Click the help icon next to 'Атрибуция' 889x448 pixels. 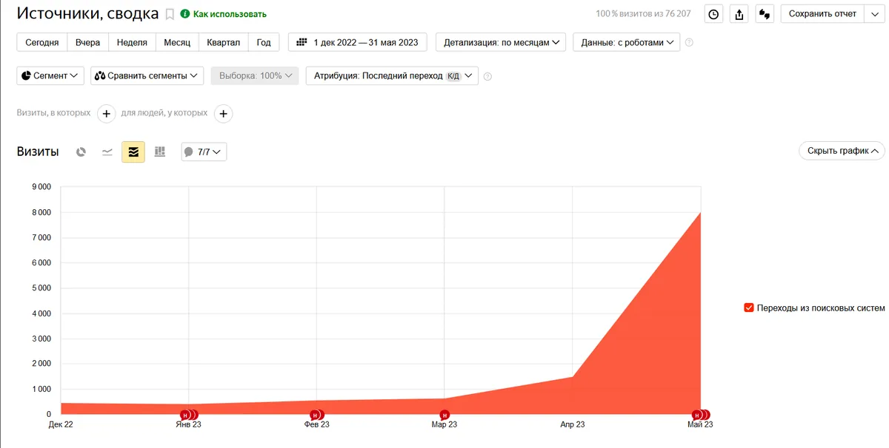pyautogui.click(x=487, y=76)
